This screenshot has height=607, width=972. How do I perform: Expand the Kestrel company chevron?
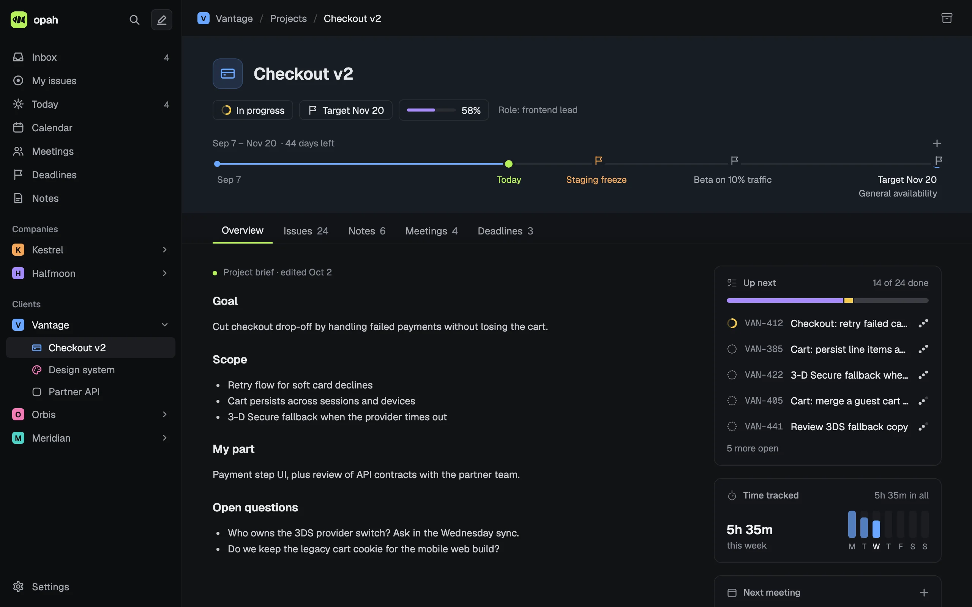point(164,250)
